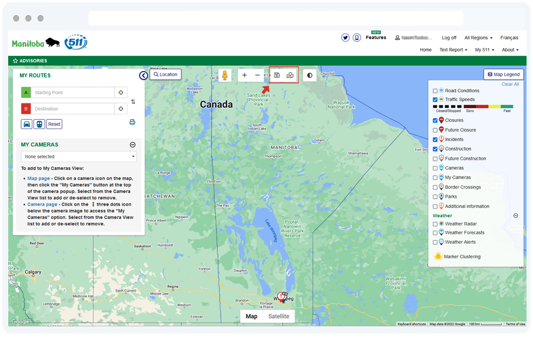Use current location for Starting Point
The width and height of the screenshot is (533, 341).
tap(121, 93)
